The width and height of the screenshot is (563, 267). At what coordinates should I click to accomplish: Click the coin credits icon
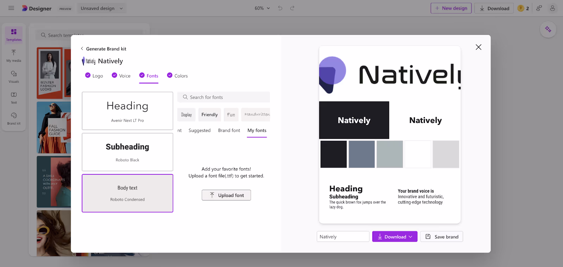[x=521, y=8]
